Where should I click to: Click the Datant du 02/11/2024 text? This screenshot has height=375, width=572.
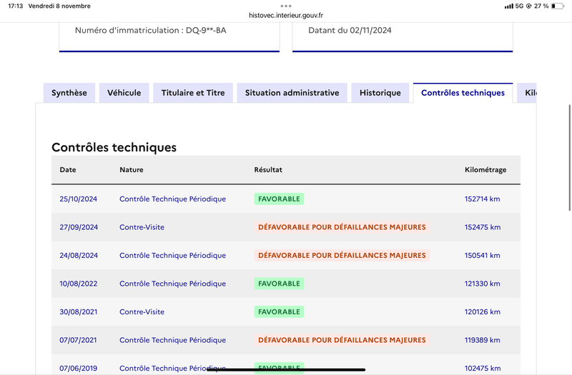click(350, 30)
